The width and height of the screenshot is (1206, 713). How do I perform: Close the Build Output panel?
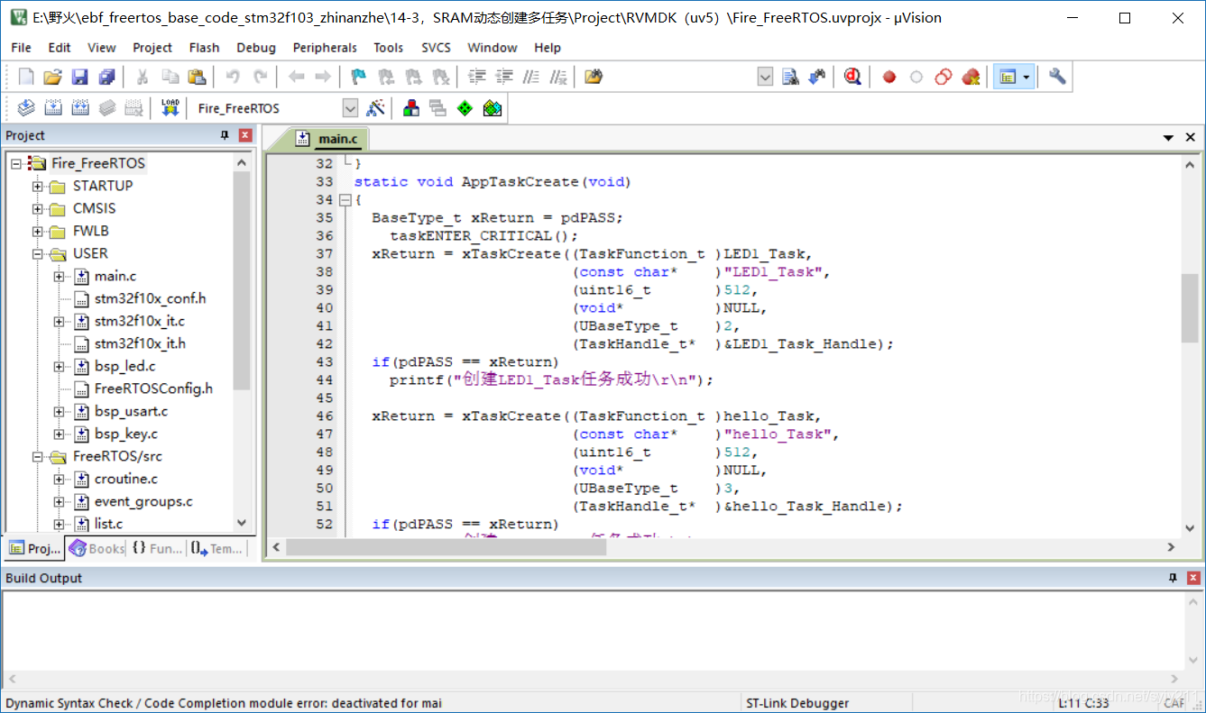click(x=1193, y=578)
